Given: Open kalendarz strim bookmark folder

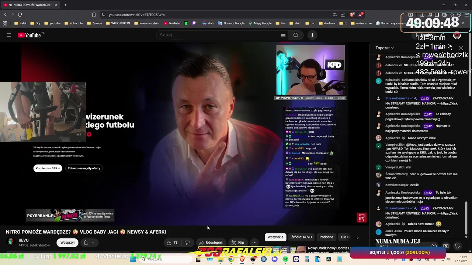Looking at the screenshot, I should pos(147,23).
